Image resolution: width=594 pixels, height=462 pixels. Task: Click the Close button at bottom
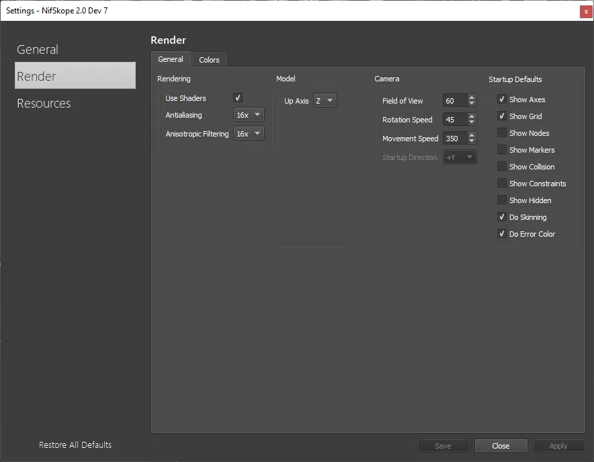[x=501, y=446]
